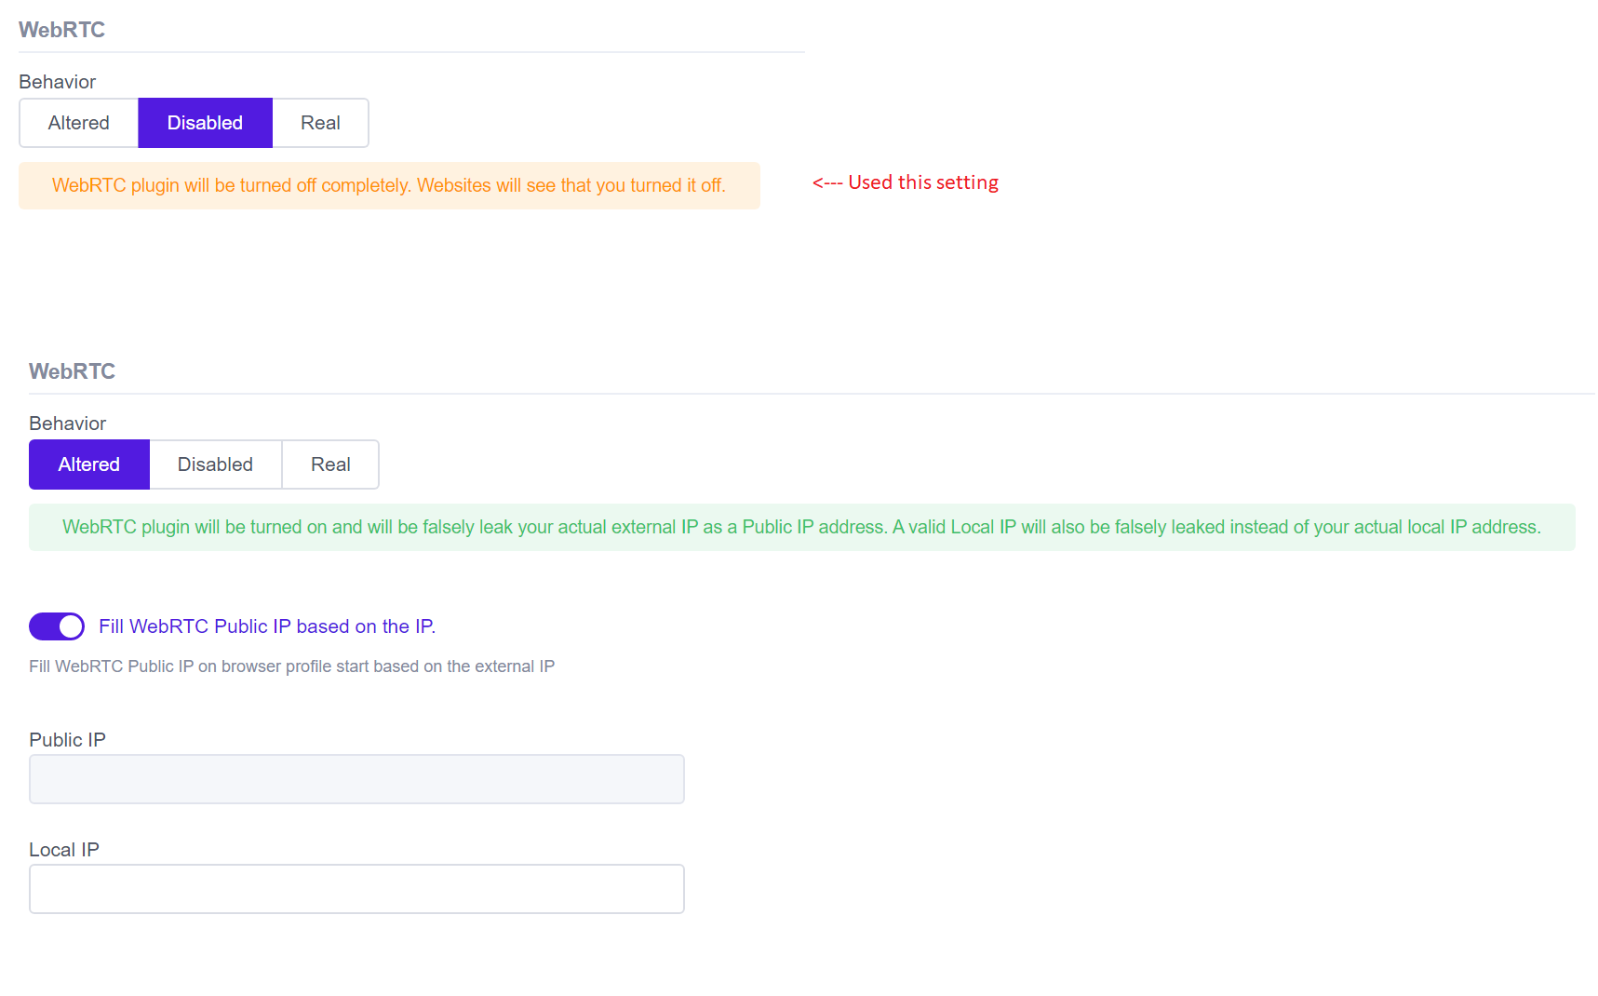Viewport: 1598px width, 996px height.
Task: Click the lower WebRTC section heading
Action: pyautogui.click(x=72, y=371)
